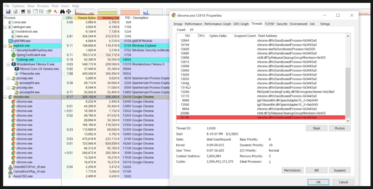Click the thread list scrollbar down arrow
The image size is (373, 189).
[x=348, y=121]
